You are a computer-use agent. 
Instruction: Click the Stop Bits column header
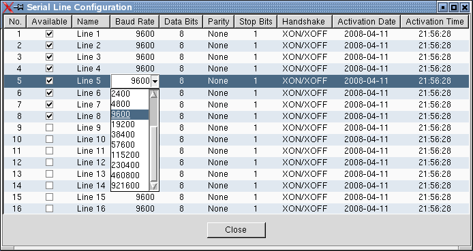256,22
